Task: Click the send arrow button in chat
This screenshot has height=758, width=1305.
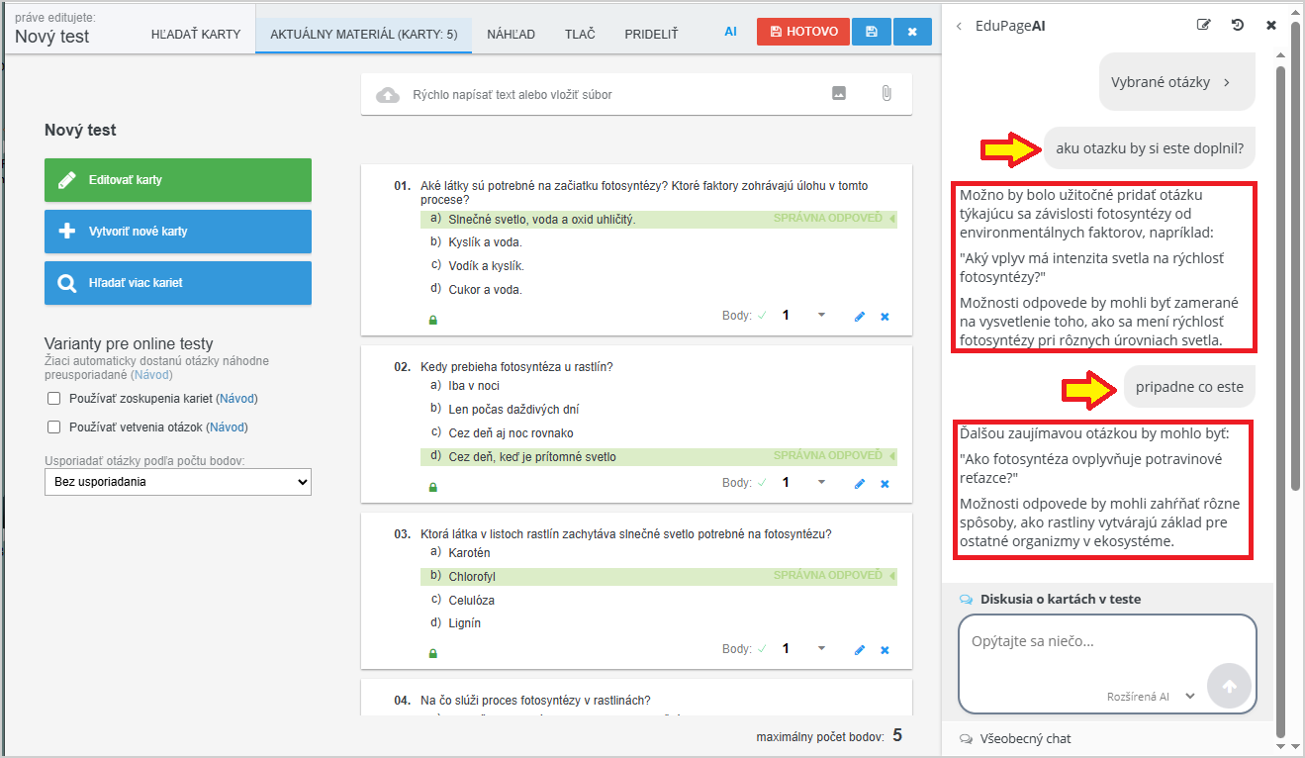Action: tap(1230, 686)
